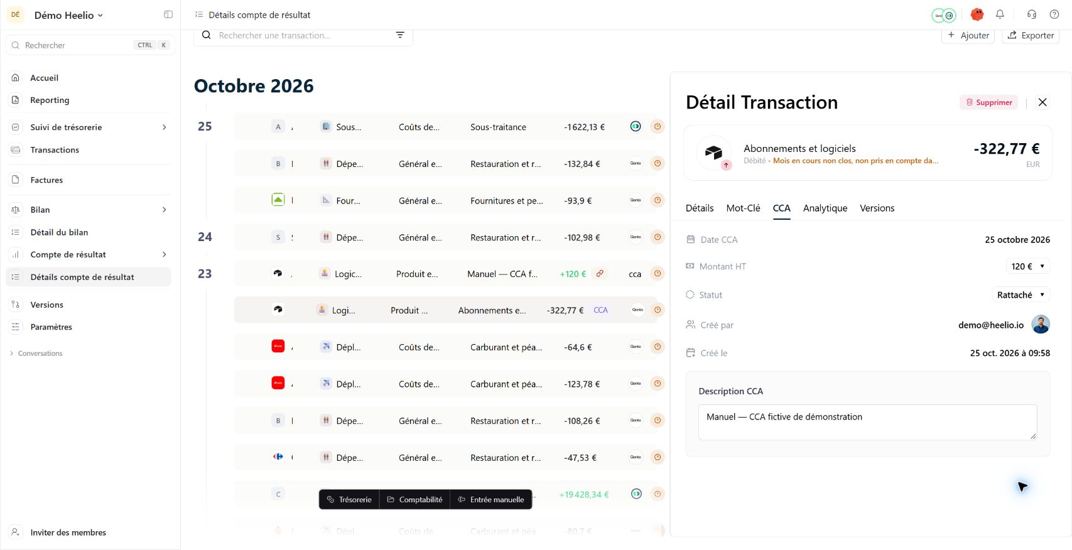Screen dimensions: 1072x550
Task: Click the Exporter button
Action: (1031, 36)
